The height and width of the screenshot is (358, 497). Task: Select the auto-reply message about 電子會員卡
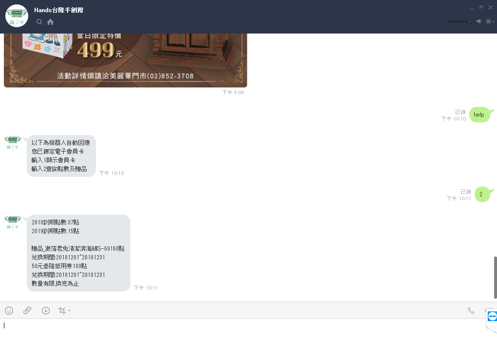61,156
